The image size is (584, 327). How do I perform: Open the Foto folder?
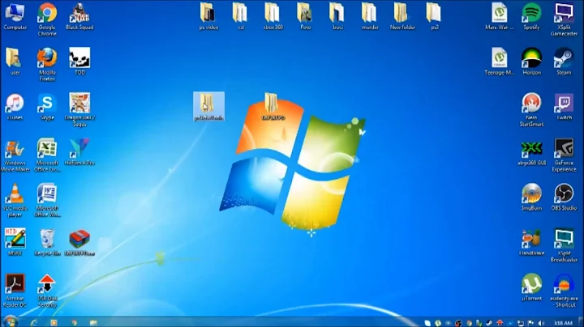click(306, 16)
